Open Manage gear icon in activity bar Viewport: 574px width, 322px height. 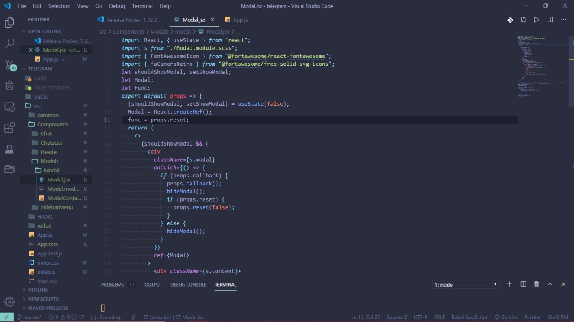[9, 301]
